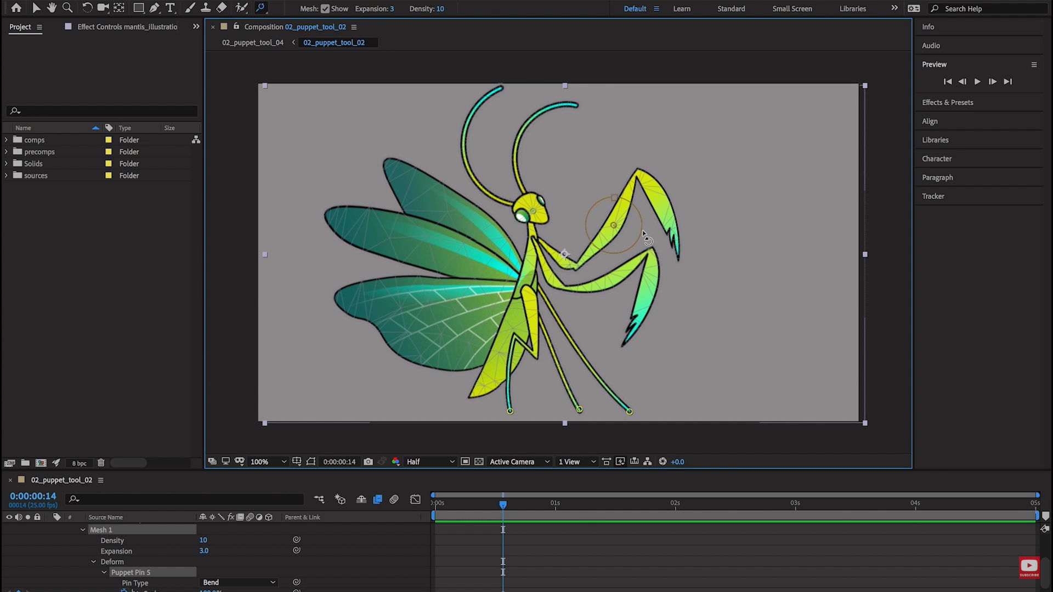Activate the Roto Brush tool

click(241, 8)
